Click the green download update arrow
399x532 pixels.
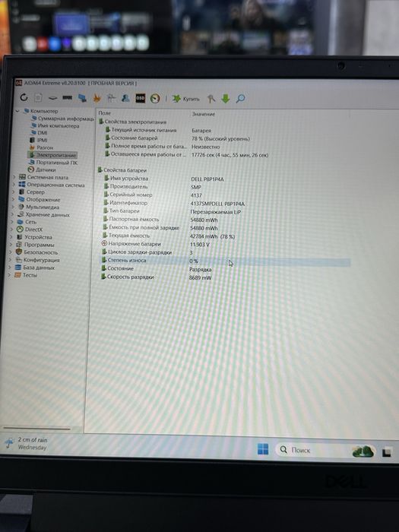226,99
